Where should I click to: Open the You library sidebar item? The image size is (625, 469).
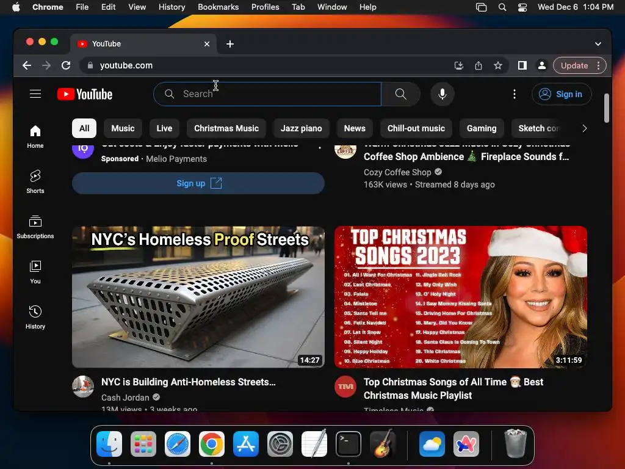[x=35, y=272]
